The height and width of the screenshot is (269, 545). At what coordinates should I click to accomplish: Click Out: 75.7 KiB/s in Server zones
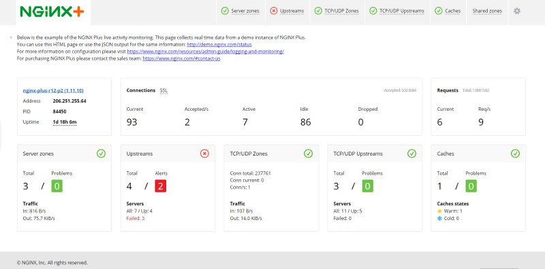tap(39, 218)
